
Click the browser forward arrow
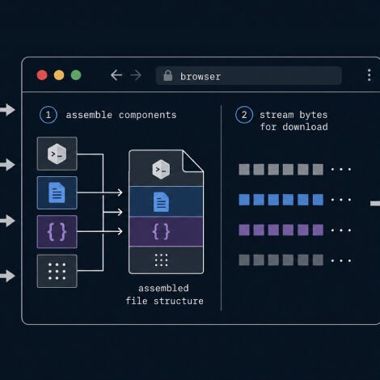coord(136,75)
